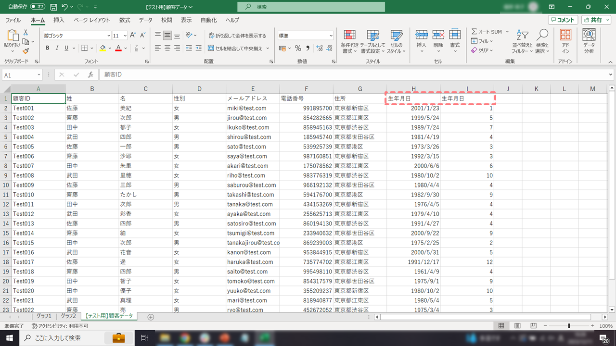Open the borders dropdown arrow
This screenshot has height=346, width=616.
[x=92, y=48]
